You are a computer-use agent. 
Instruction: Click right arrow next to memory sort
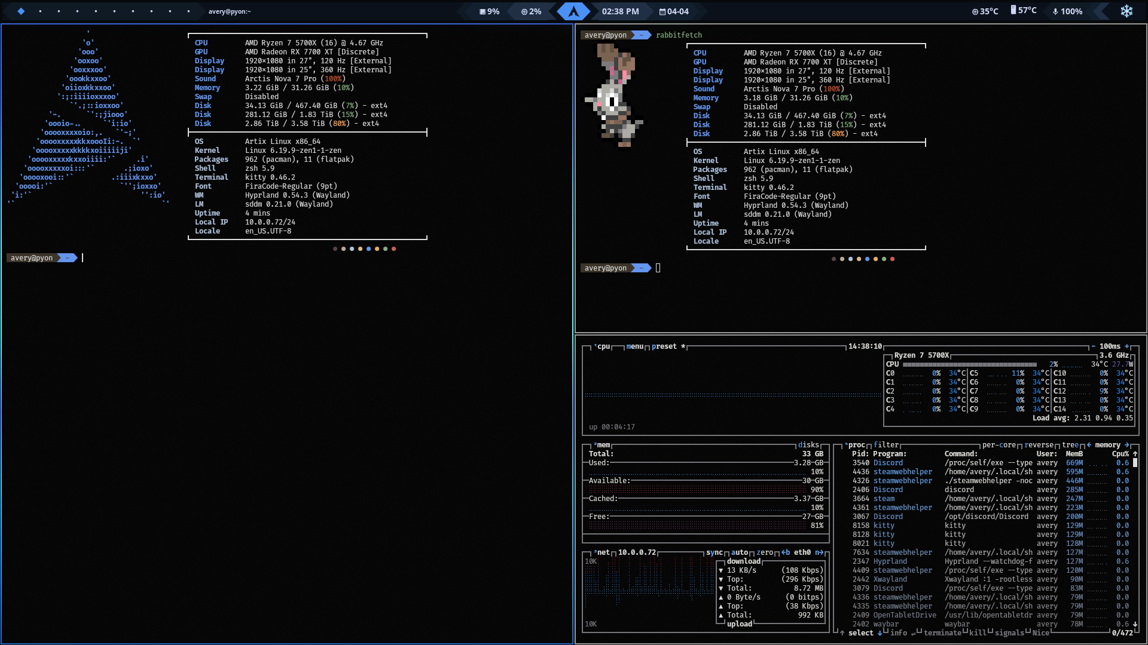click(x=1126, y=445)
